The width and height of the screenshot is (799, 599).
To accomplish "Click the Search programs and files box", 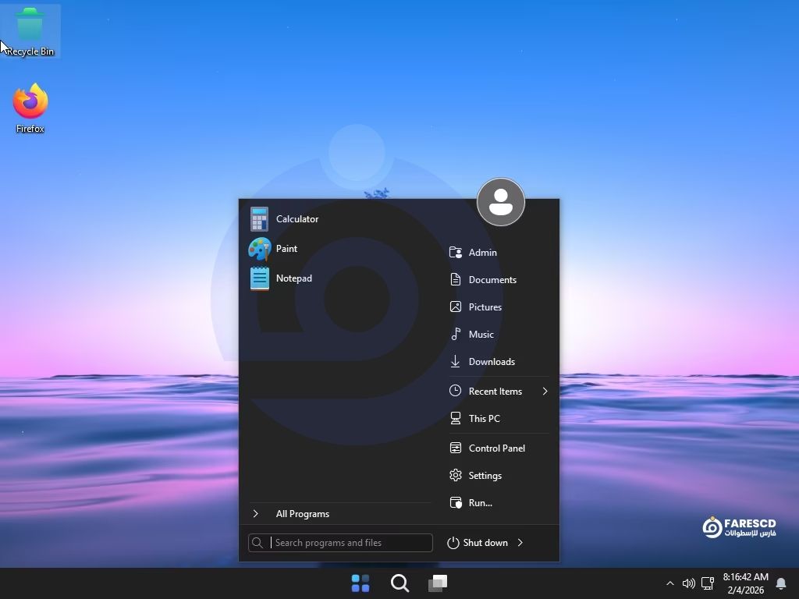I will [350, 543].
